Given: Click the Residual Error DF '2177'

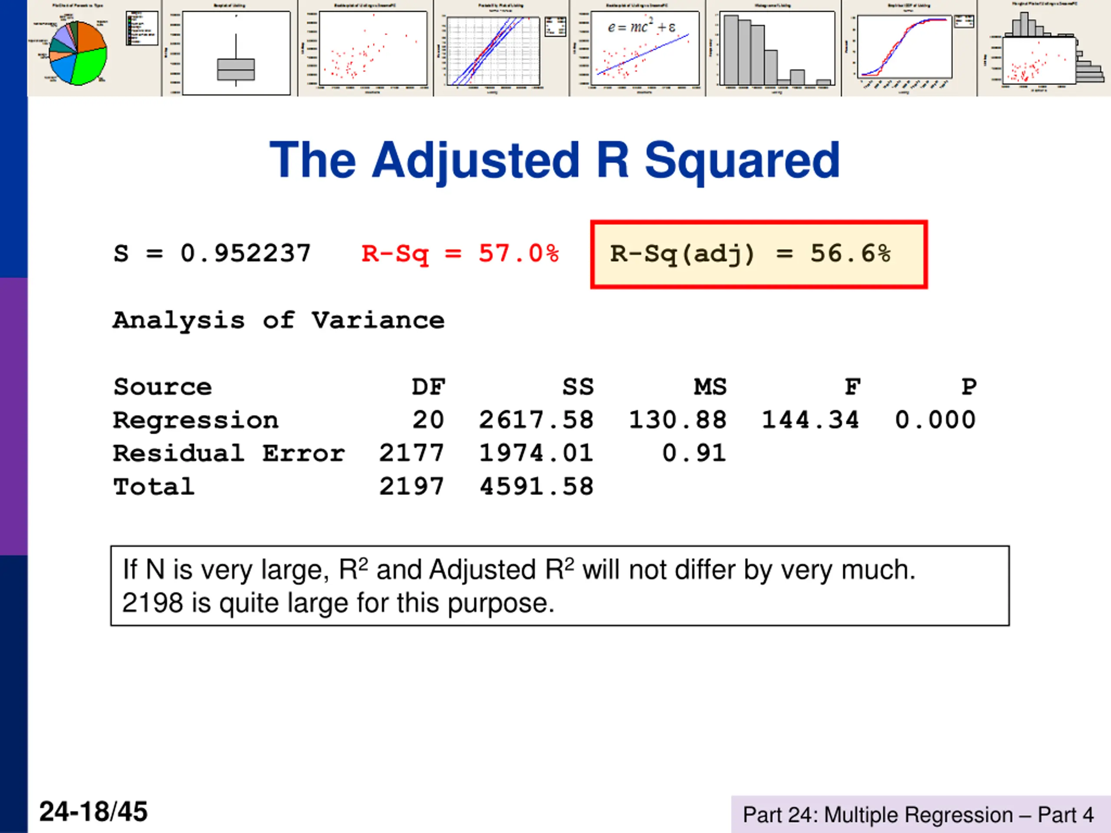Looking at the screenshot, I should tap(412, 453).
